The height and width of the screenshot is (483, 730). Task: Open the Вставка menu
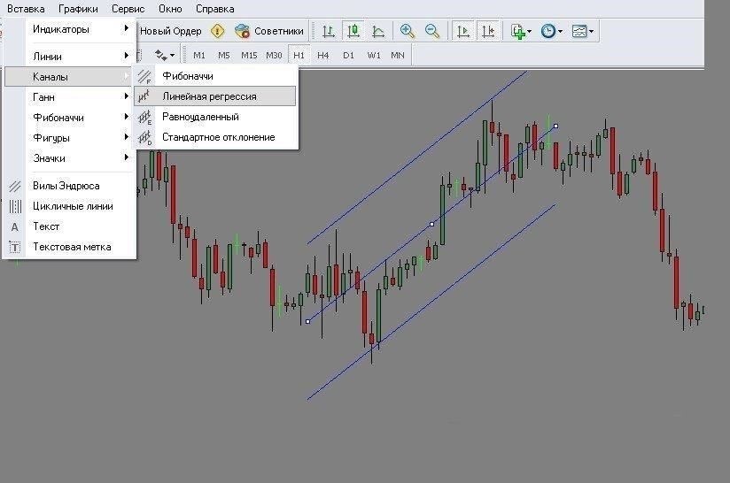click(26, 9)
